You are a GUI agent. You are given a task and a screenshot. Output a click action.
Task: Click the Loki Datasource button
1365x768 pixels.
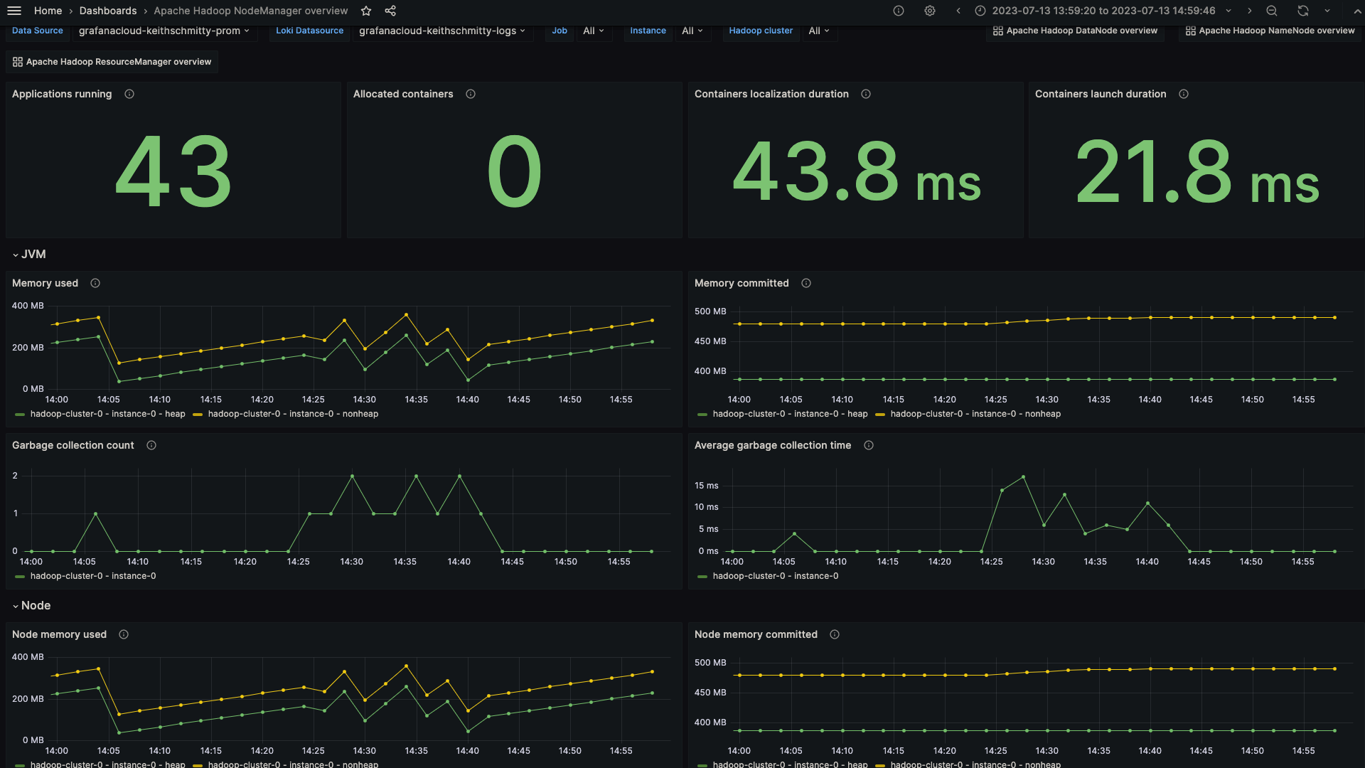coord(309,30)
